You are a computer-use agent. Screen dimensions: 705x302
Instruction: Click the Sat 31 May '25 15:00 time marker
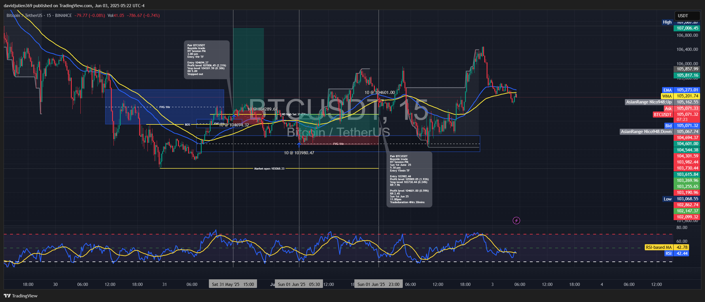[x=233, y=284]
